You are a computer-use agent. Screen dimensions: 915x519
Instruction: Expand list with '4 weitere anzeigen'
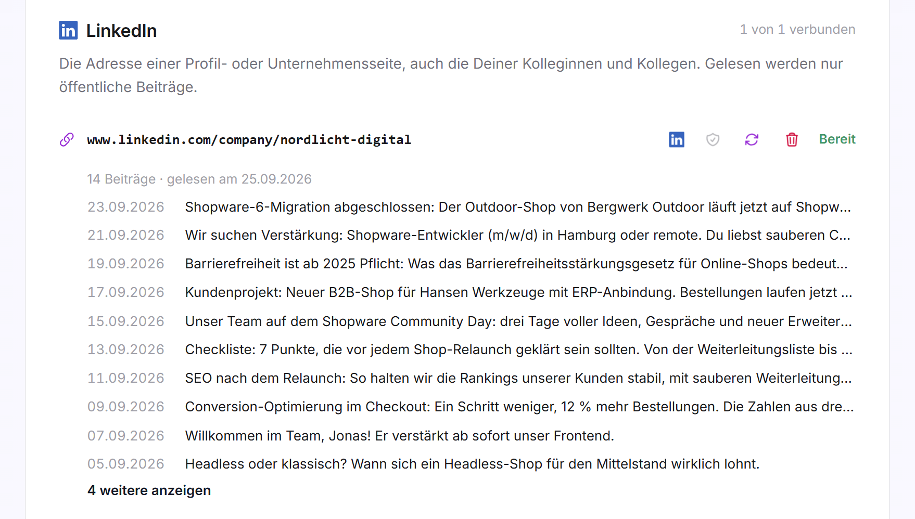pos(149,490)
